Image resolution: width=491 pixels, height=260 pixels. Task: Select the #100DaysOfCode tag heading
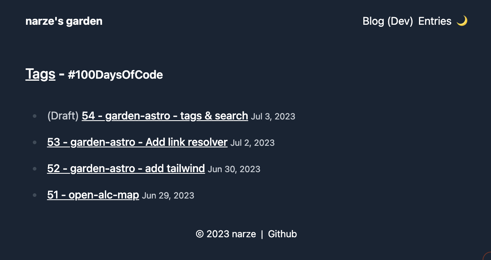tap(115, 75)
